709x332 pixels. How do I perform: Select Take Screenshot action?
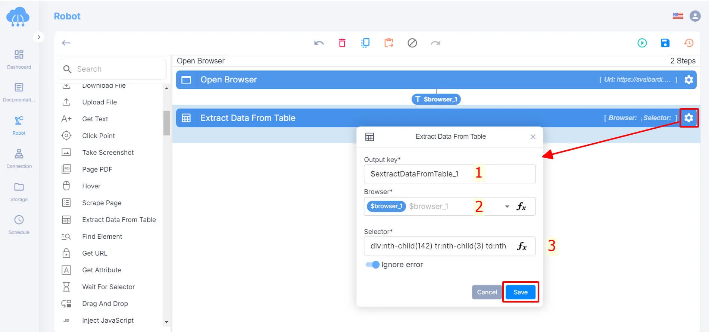108,153
